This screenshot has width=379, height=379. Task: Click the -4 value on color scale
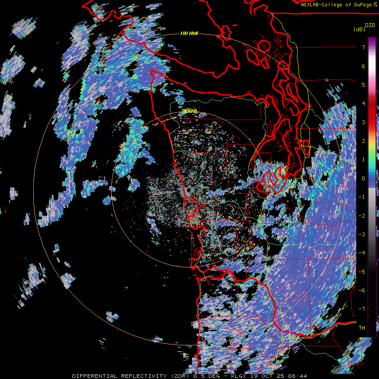362,253
